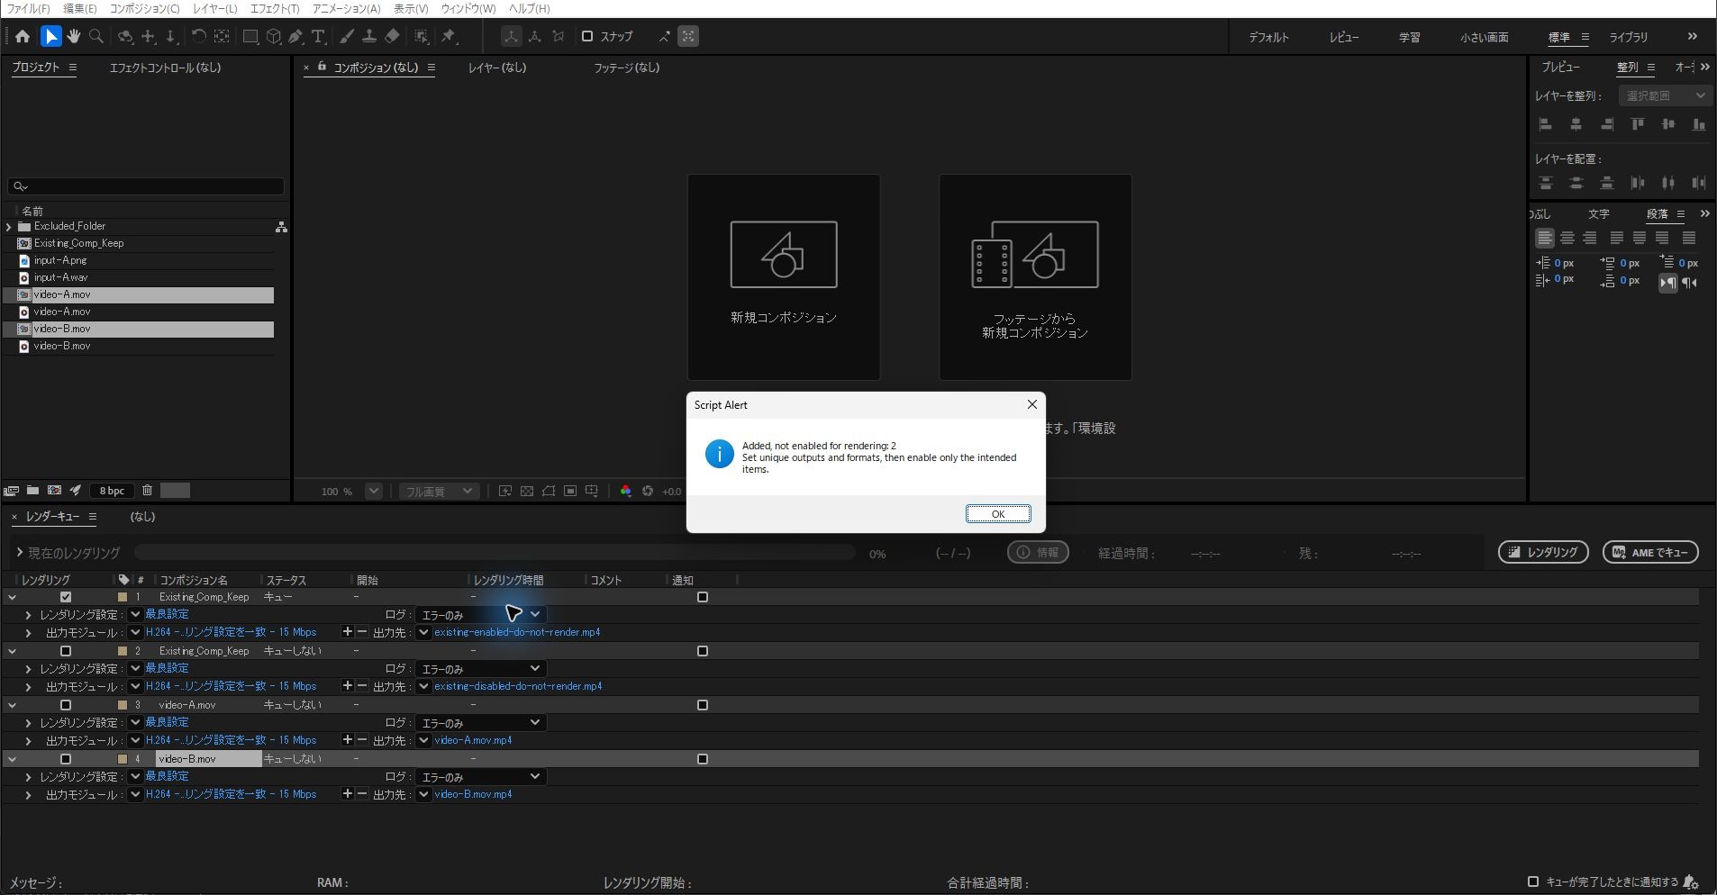1717x895 pixels.
Task: Click label color swatch of video-A.mov queue item
Action: (x=123, y=705)
